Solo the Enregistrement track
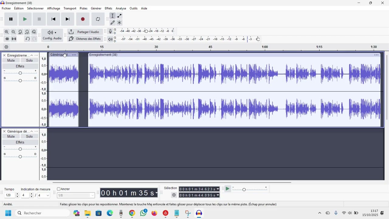389x219 pixels. tap(29, 61)
